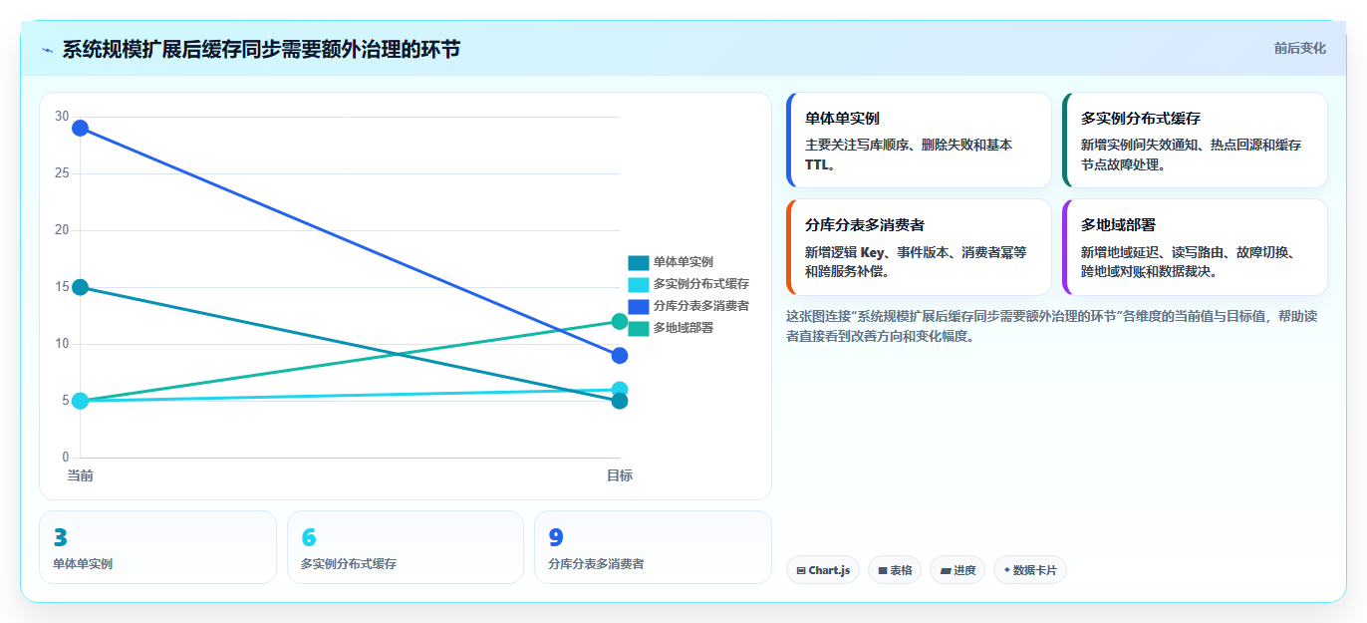Screen dimensions: 1367x623
Task: Click the icon in the Chart.js chip
Action: [x=801, y=571]
